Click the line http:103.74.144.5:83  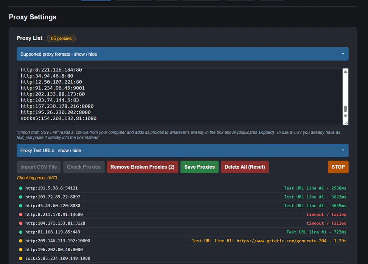click(x=50, y=100)
